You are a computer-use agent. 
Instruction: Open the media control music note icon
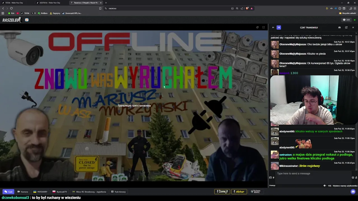click(351, 8)
